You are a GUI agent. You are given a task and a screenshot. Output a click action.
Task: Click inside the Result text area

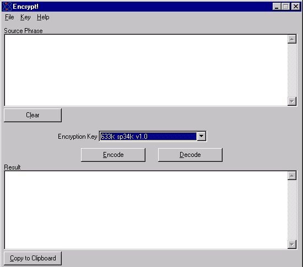tap(146, 210)
